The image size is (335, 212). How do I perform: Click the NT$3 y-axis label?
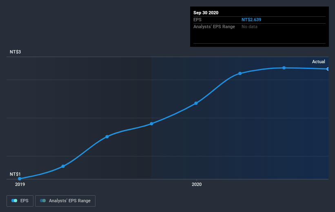click(15, 52)
